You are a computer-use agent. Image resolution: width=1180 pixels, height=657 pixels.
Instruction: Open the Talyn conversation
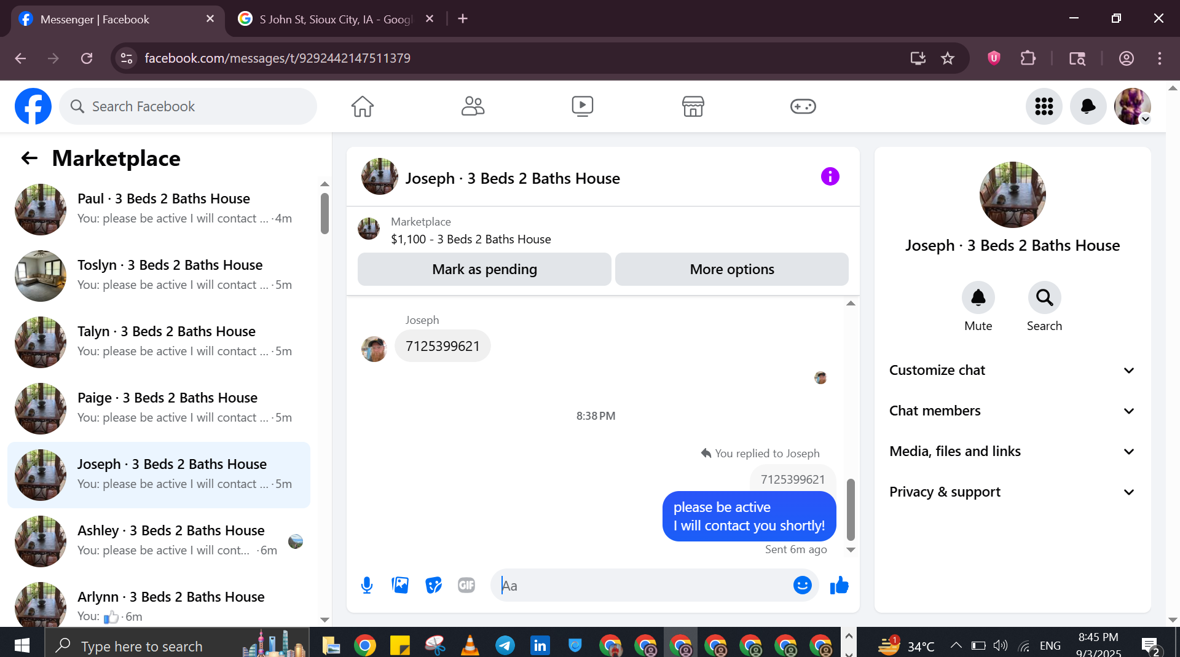coord(159,342)
